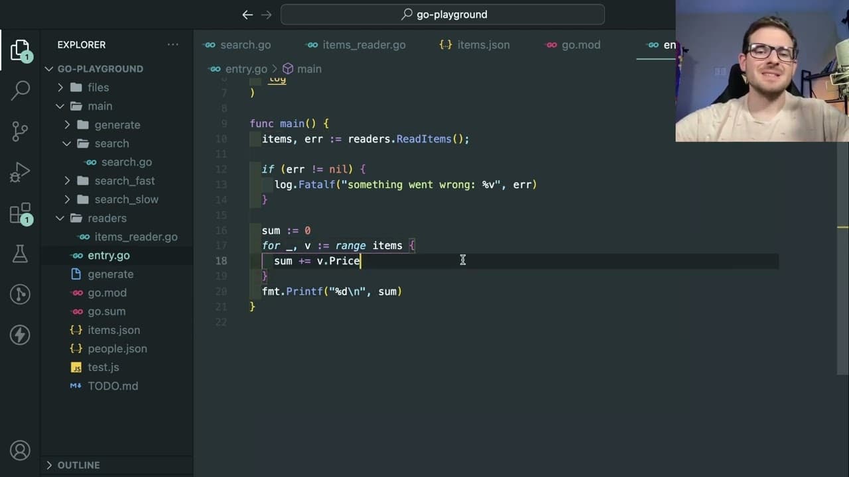Open the Search view in activity bar

tap(20, 89)
